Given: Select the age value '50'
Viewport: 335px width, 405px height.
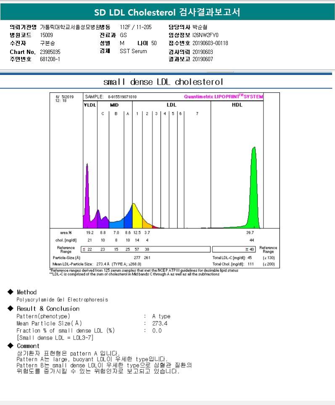Looking at the screenshot, I should 154,43.
